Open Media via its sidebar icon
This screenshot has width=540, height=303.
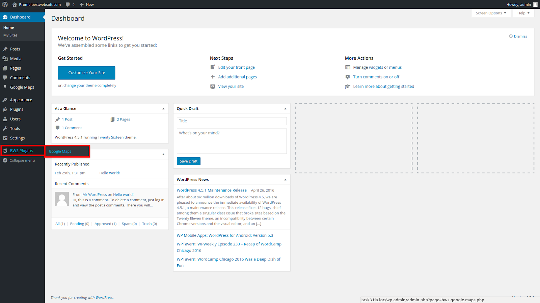point(5,59)
